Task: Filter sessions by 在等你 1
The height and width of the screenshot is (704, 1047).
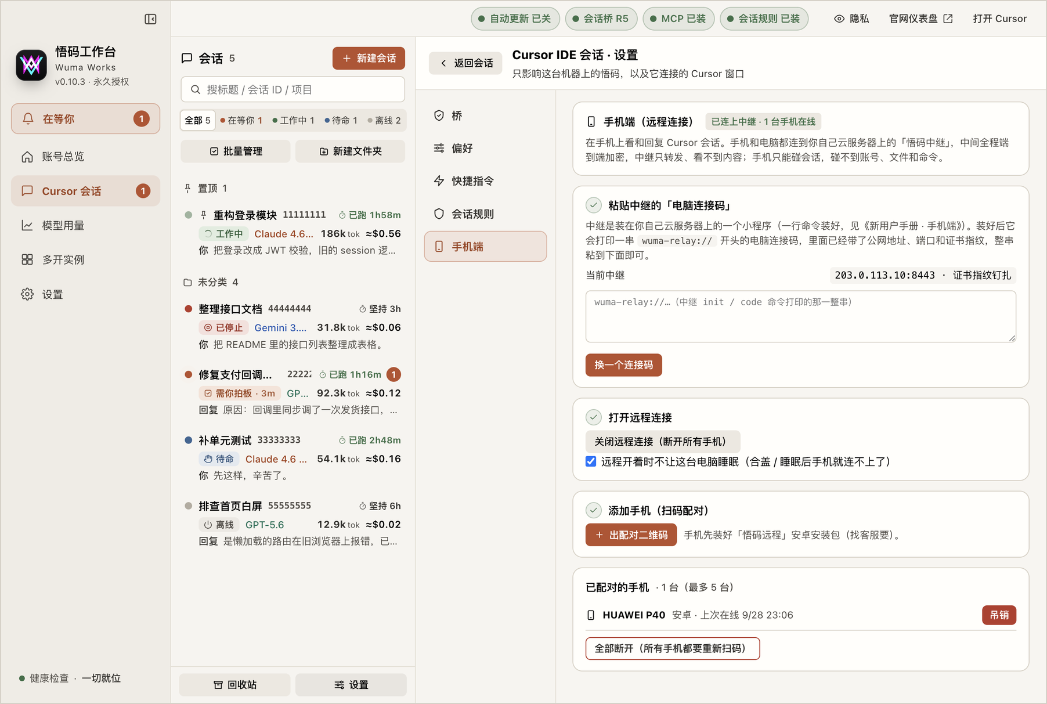Action: click(241, 120)
